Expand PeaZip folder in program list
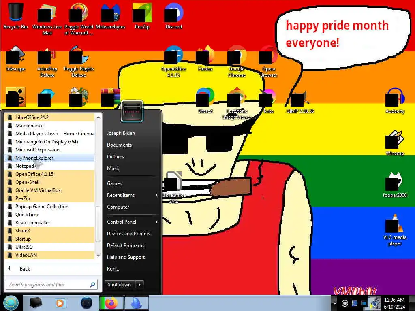The width and height of the screenshot is (415, 311). pos(49,198)
